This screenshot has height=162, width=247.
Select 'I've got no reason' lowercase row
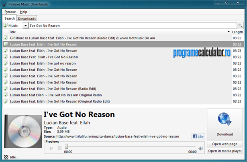(x=123, y=63)
